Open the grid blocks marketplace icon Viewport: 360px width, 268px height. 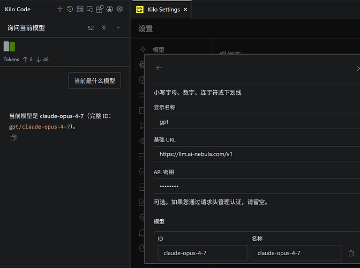pos(100,9)
